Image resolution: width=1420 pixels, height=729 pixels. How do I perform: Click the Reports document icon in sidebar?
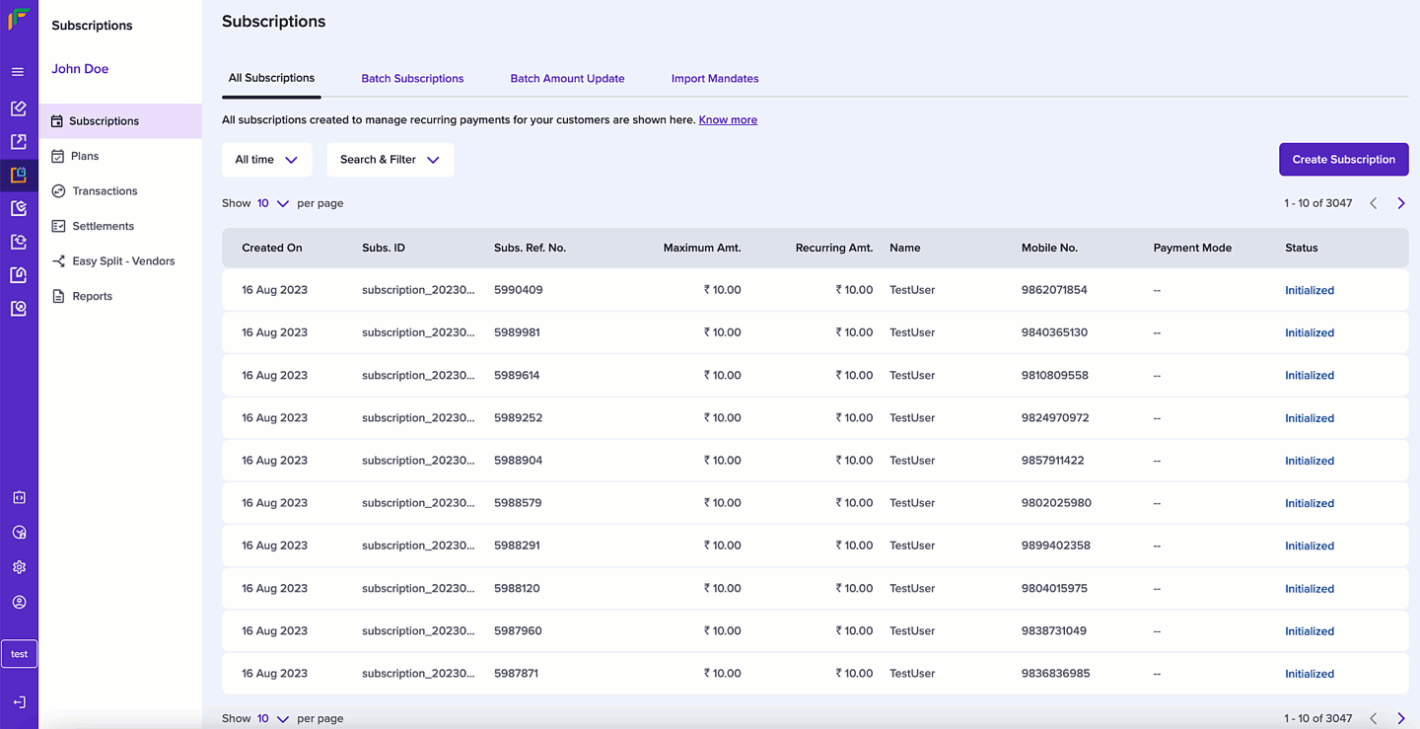(58, 296)
